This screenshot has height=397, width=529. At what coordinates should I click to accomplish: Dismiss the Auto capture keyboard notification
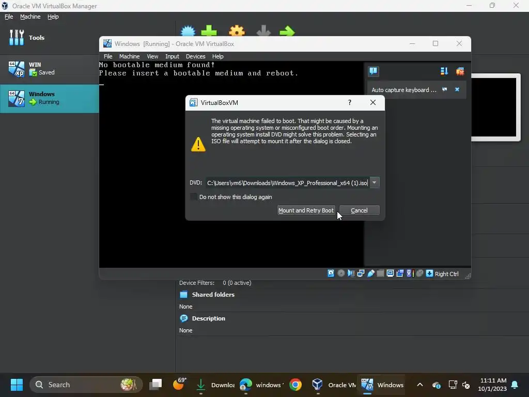point(457,89)
